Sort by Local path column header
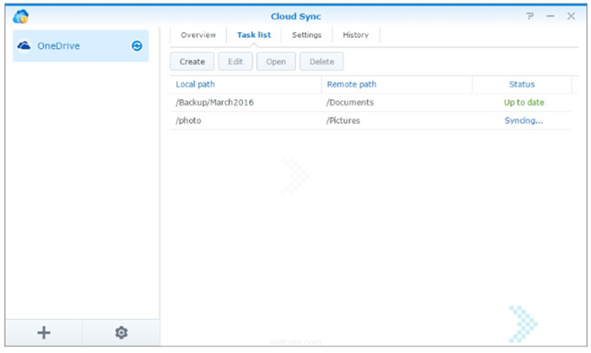 pos(195,84)
